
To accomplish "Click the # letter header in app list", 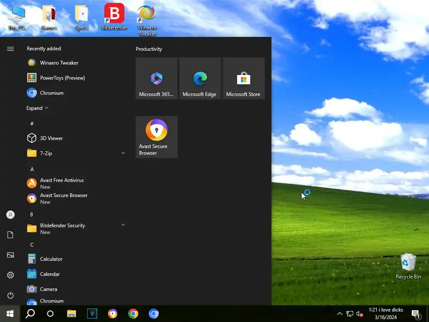I will (x=32, y=124).
